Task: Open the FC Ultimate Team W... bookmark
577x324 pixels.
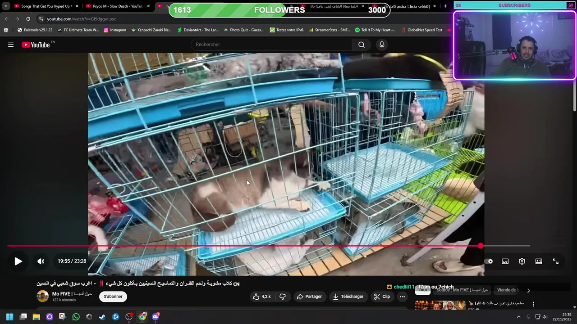Action: pos(78,30)
